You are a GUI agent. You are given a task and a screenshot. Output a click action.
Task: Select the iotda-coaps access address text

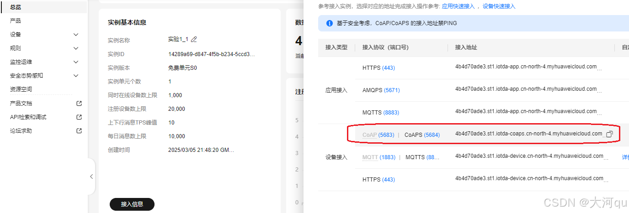tap(529, 134)
